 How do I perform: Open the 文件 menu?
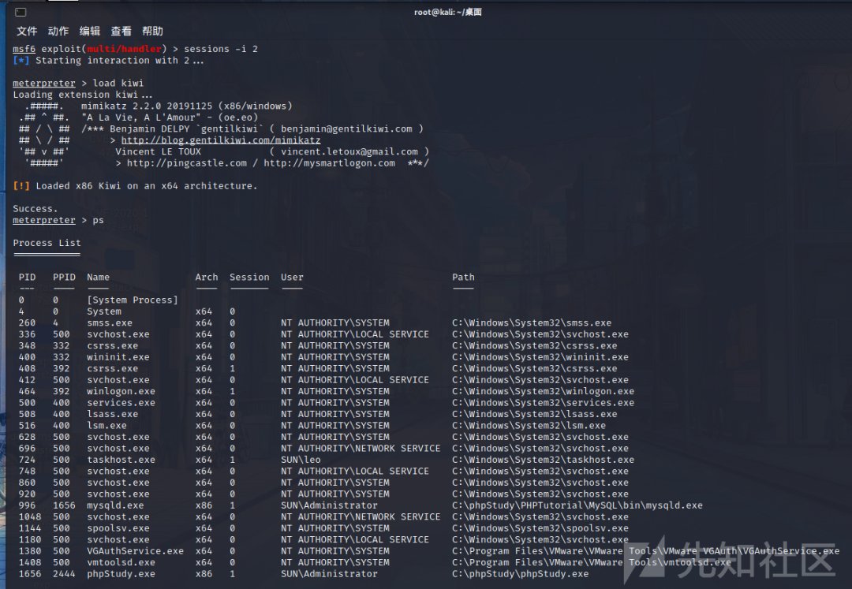tap(27, 31)
